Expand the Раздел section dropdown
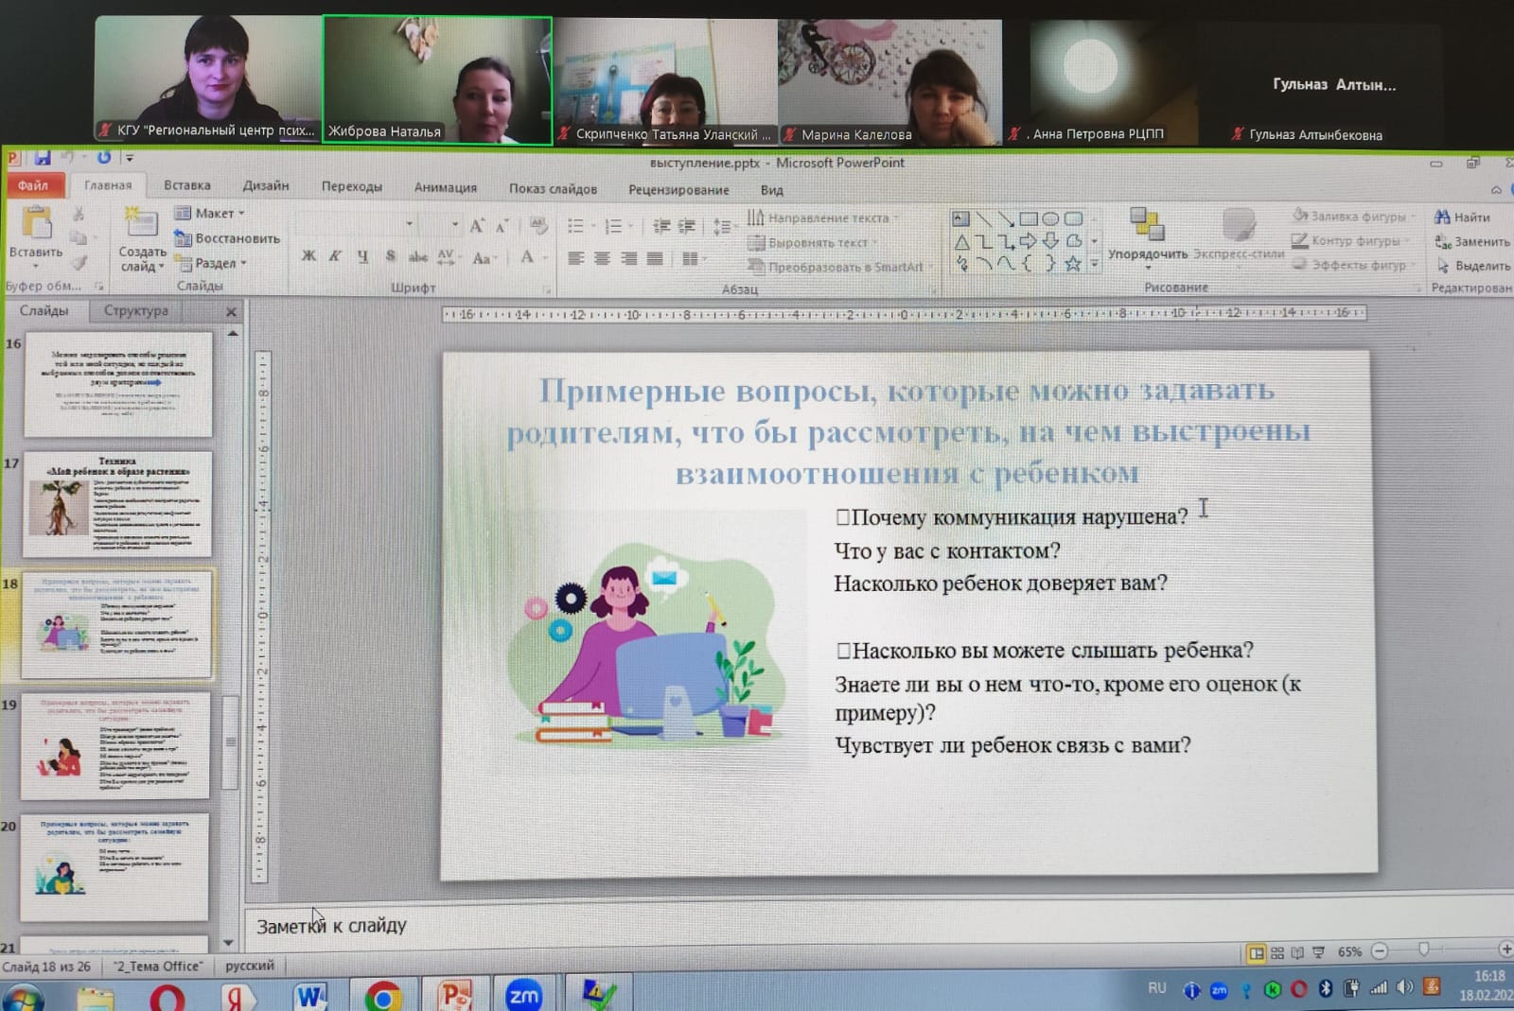 click(218, 263)
